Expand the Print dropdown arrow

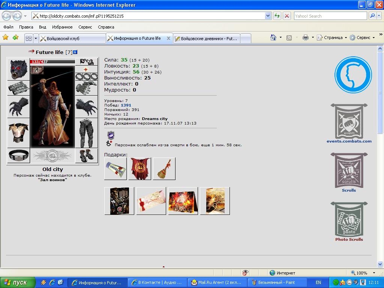point(313,37)
